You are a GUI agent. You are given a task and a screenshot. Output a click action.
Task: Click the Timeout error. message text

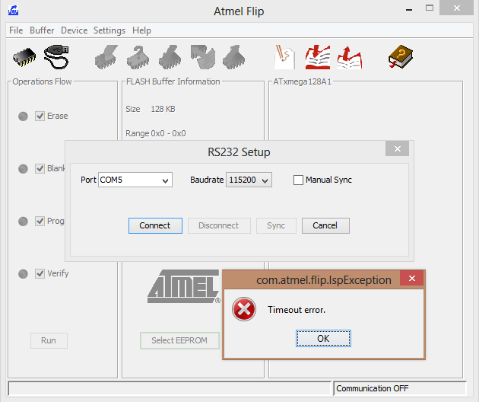[297, 310]
